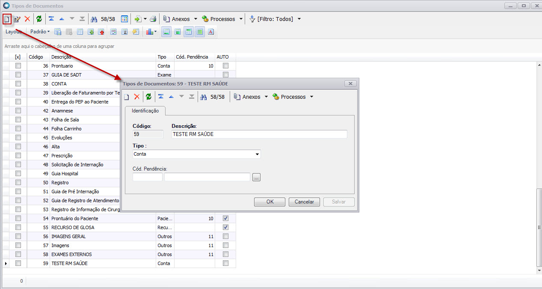The height and width of the screenshot is (289, 542).
Task: Check AUTO for row 56 IMAGENS GERAL
Action: (x=225, y=236)
